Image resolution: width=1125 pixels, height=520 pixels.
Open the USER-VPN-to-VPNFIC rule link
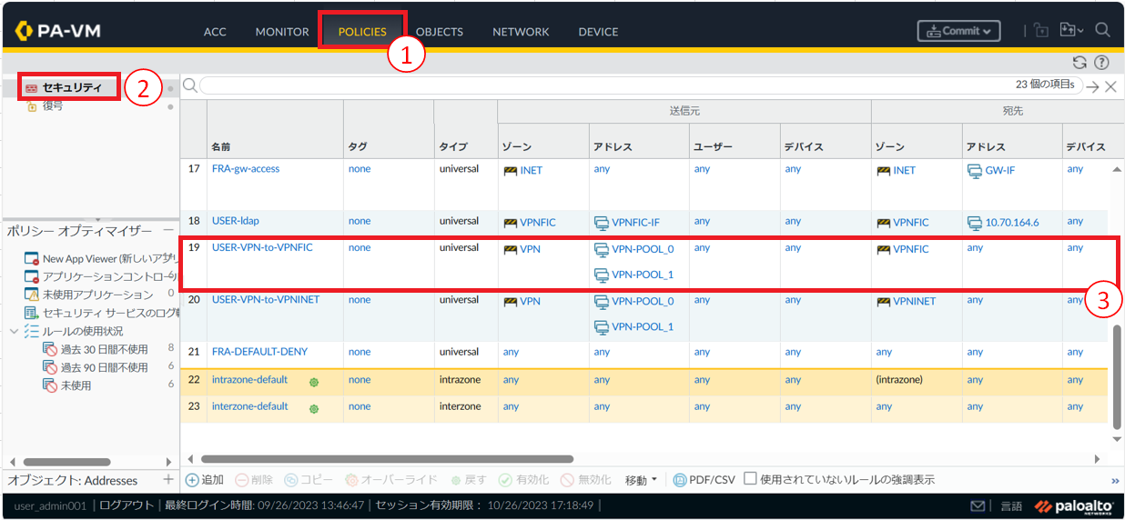tap(261, 247)
